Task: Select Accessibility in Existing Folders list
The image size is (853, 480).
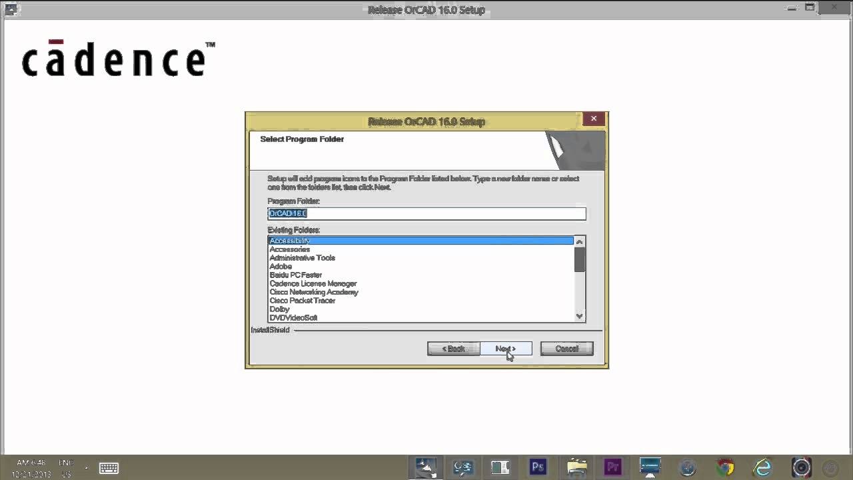Action: pos(421,241)
